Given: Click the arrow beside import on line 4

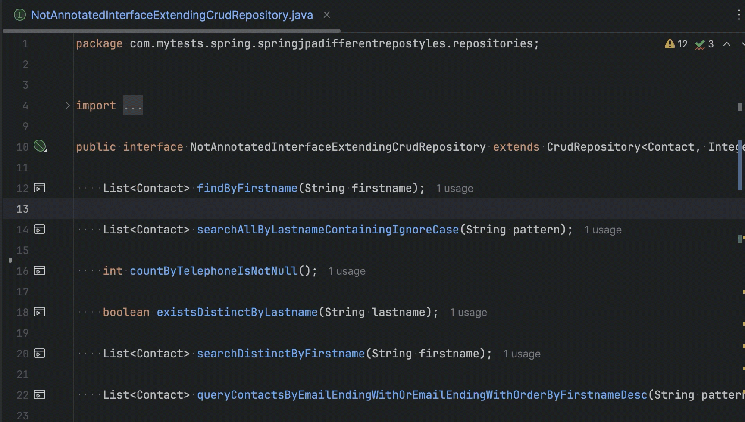Looking at the screenshot, I should point(67,105).
